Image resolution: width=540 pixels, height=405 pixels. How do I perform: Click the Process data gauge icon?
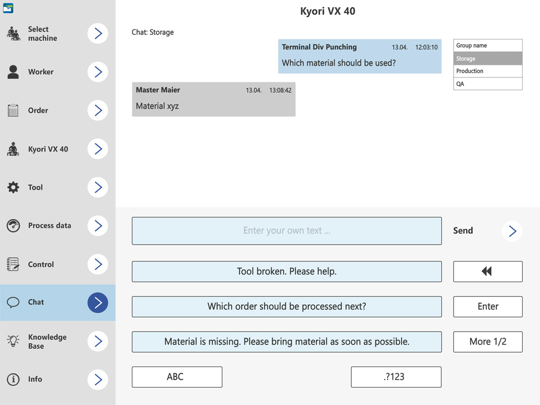coord(13,226)
